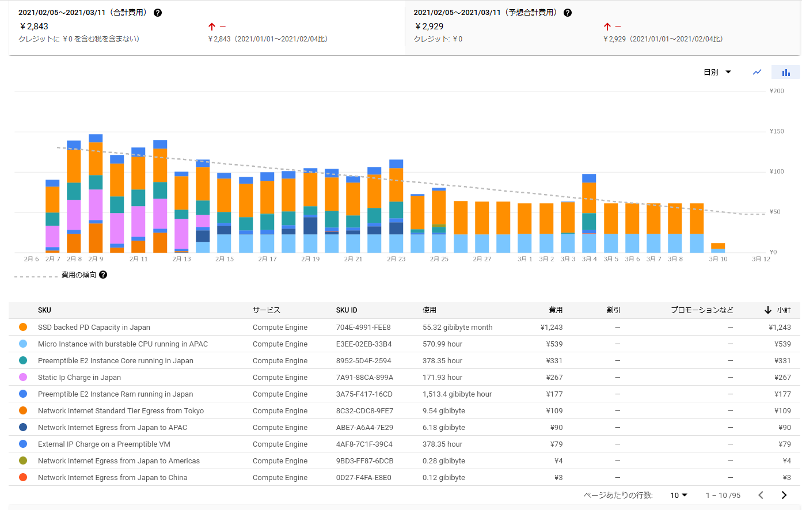Open help for 予想合計費用 forecast cost
The height and width of the screenshot is (510, 802).
point(568,13)
